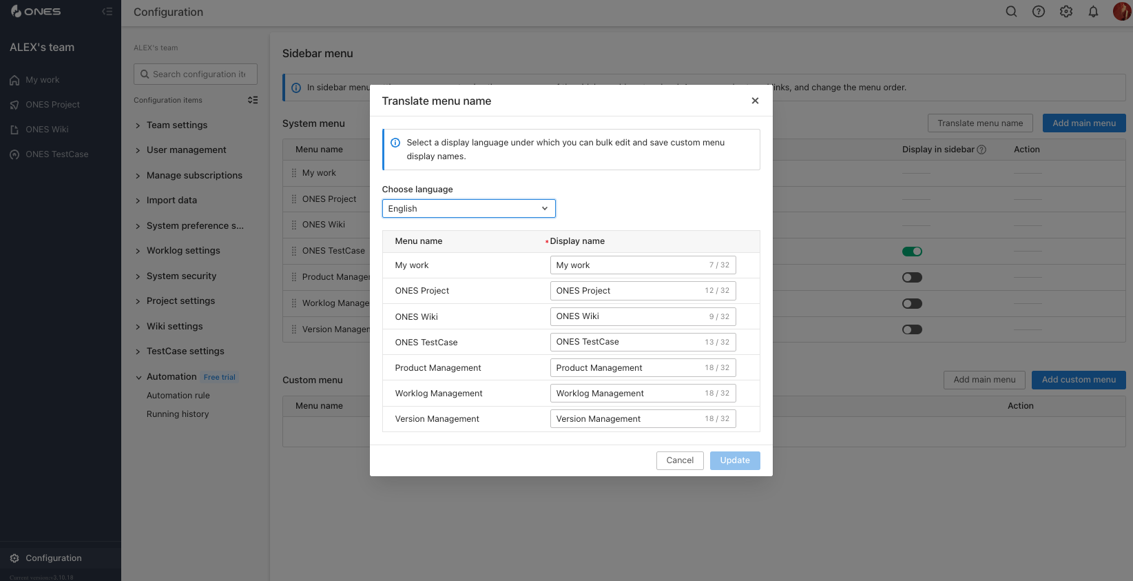Collapse sidebar with the fold icon

coord(107,12)
